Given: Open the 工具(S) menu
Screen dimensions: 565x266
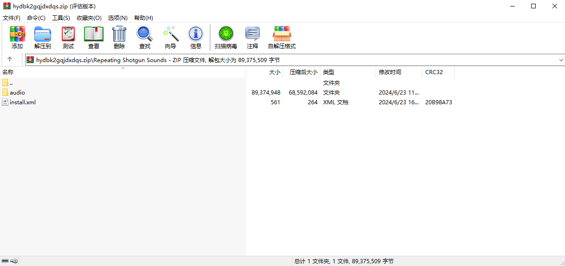Looking at the screenshot, I should click(x=61, y=18).
